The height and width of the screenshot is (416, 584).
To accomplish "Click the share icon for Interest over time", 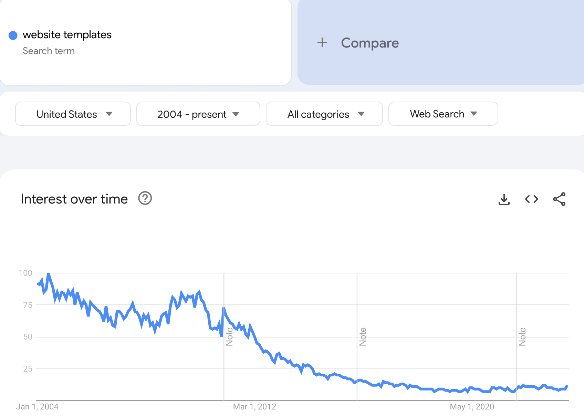I will [x=559, y=199].
